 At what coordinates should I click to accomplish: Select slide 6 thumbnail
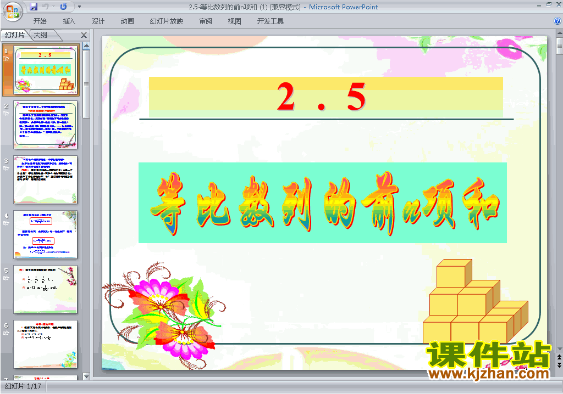45,344
